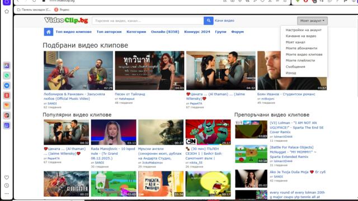This screenshot has height=201, width=358.
Task: Focus the video search input field
Action: point(148,21)
